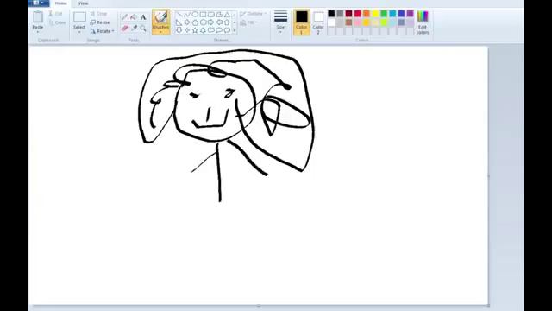Image resolution: width=552 pixels, height=311 pixels.
Task: Click the Resize button
Action: (100, 22)
